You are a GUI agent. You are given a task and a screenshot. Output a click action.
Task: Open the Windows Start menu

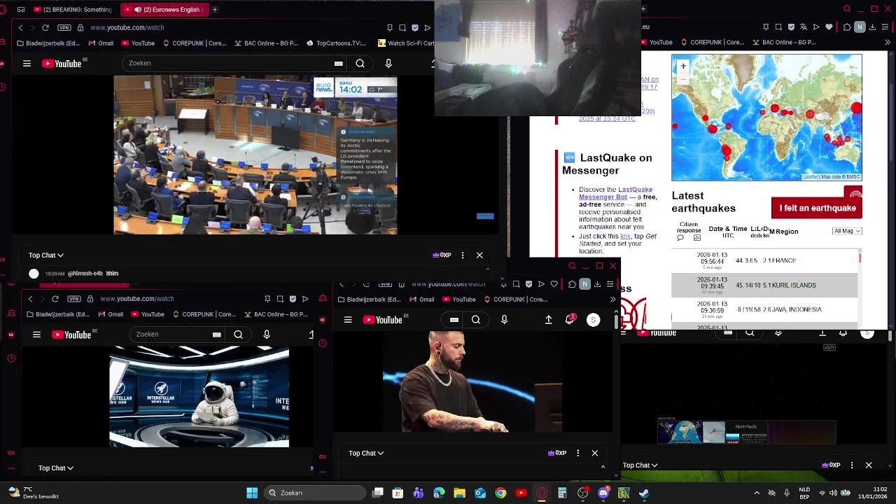click(252, 493)
